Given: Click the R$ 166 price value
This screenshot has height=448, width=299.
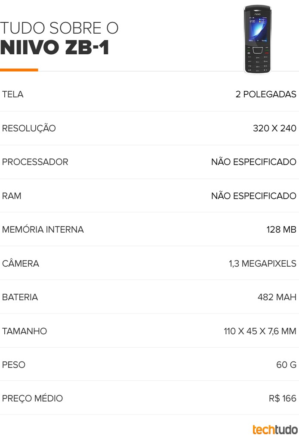Looking at the screenshot, I should pyautogui.click(x=283, y=398).
